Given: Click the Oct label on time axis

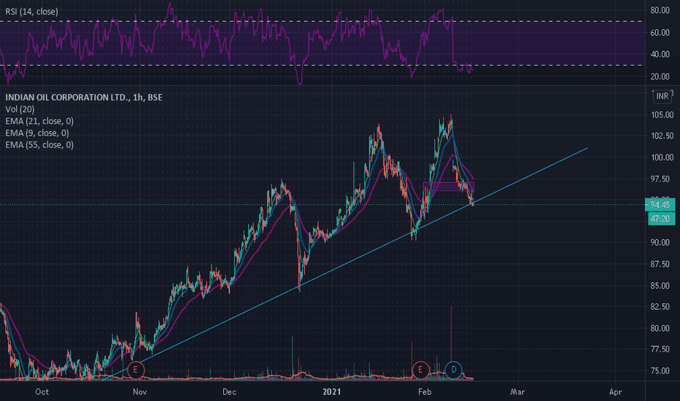Looking at the screenshot, I should 42,392.
